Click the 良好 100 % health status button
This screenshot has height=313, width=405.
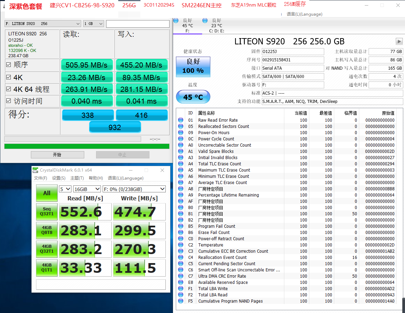click(x=193, y=67)
